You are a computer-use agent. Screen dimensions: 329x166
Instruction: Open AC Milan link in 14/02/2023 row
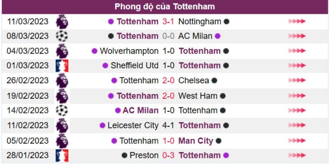[x=141, y=111]
